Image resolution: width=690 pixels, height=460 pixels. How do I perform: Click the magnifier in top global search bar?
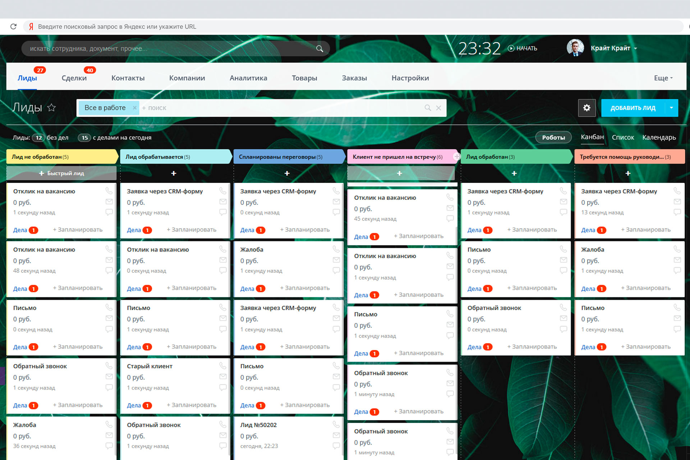[x=319, y=49]
